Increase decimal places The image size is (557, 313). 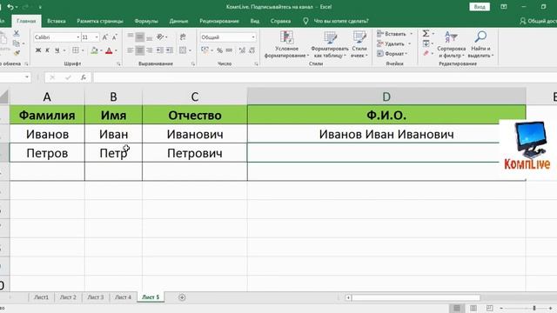tap(242, 50)
